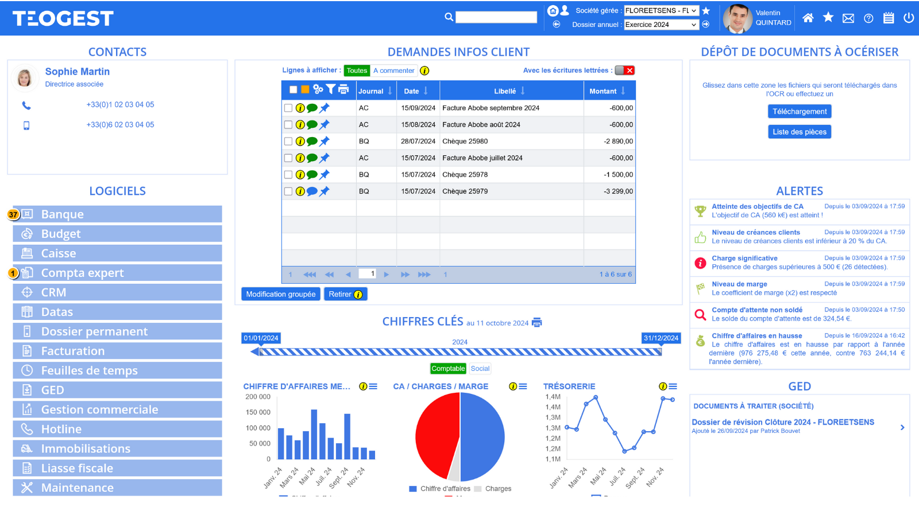Viewport: 919px width, 516px height.
Task: Check the box for Facture Abobe septembre 2024
Action: click(x=288, y=108)
